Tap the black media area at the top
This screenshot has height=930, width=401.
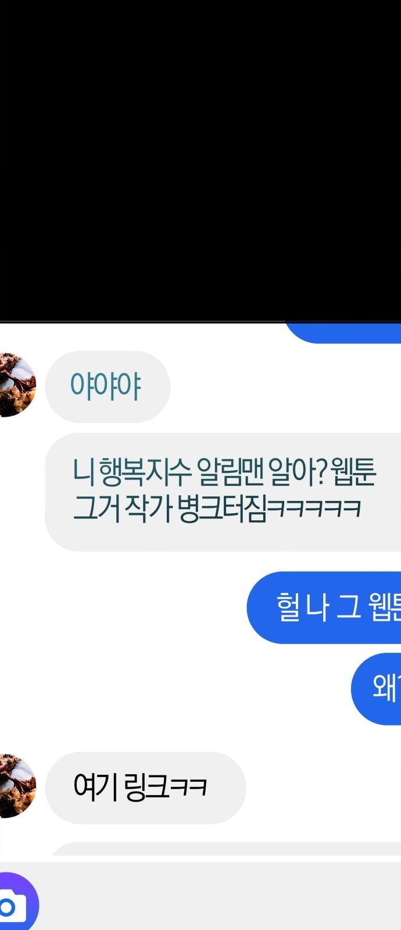point(201,160)
